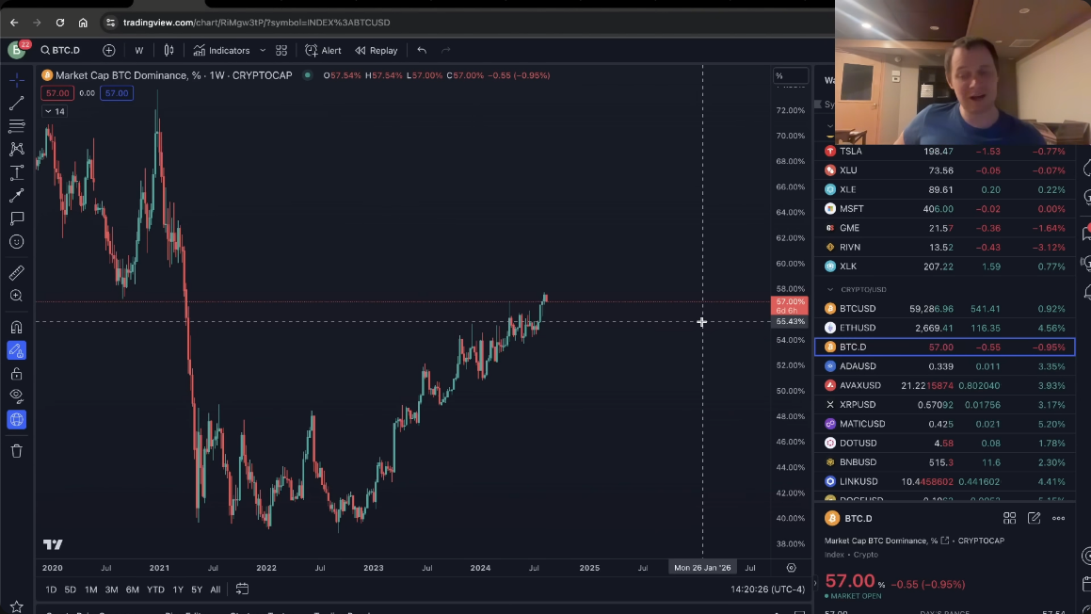The width and height of the screenshot is (1091, 614).
Task: Select TSLA in the watchlist
Action: click(944, 151)
